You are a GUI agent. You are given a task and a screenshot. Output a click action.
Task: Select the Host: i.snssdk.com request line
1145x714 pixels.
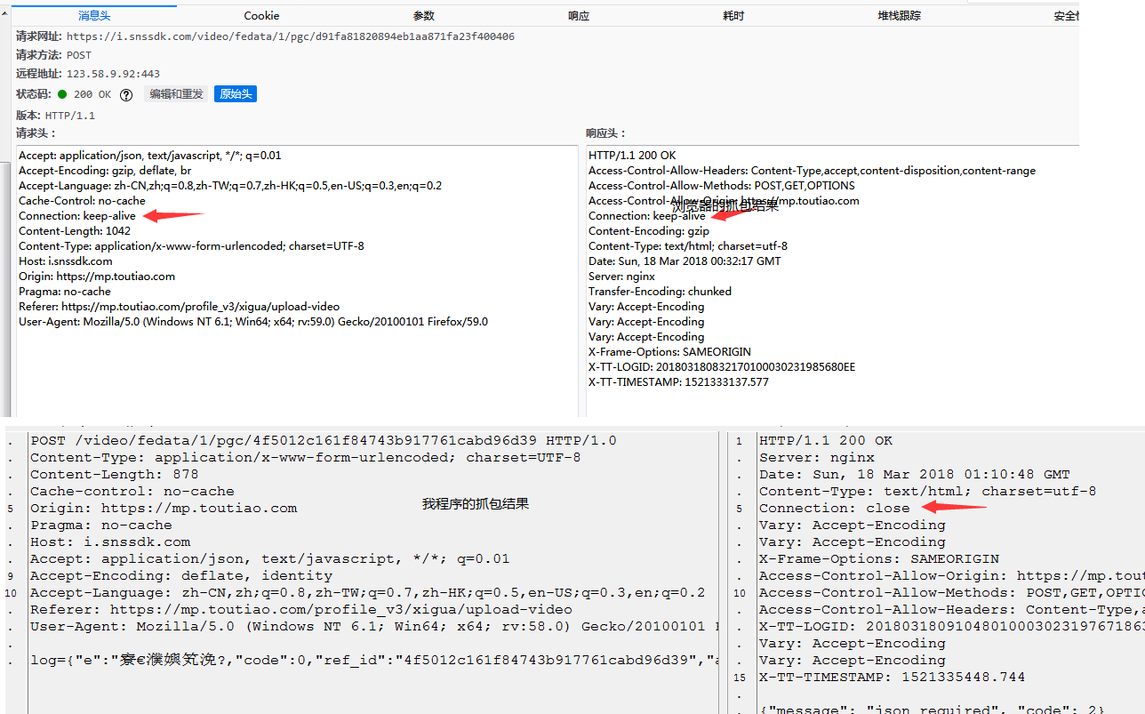(66, 261)
